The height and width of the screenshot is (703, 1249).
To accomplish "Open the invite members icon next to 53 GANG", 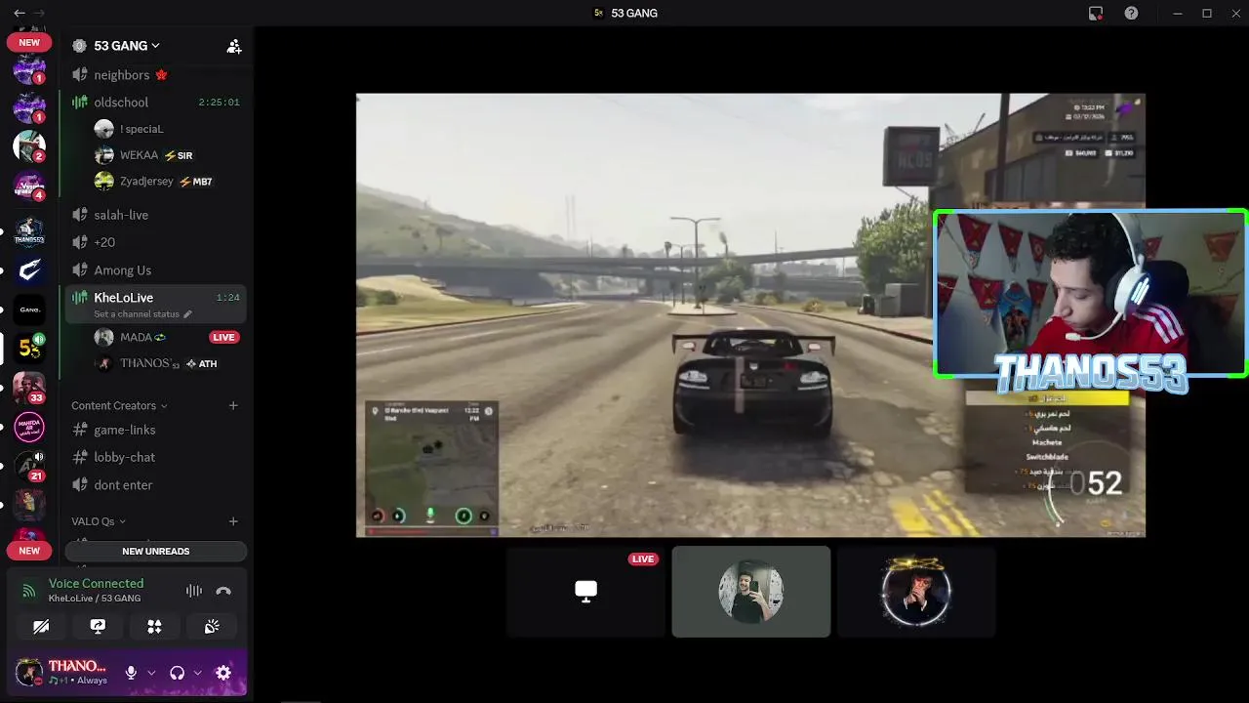I will click(234, 46).
